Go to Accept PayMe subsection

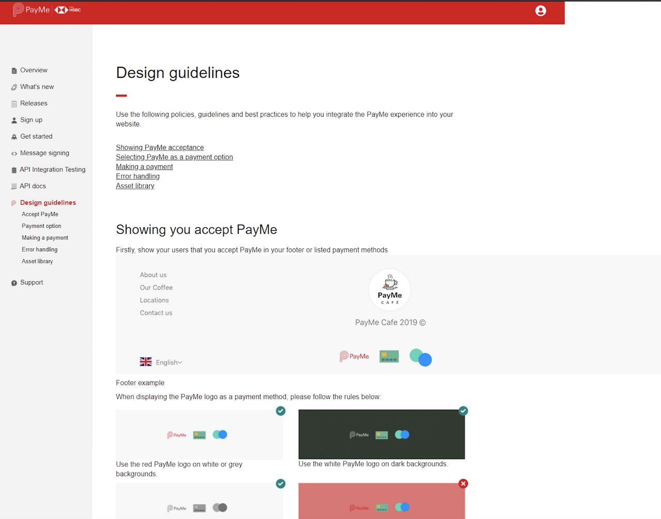pyautogui.click(x=40, y=214)
